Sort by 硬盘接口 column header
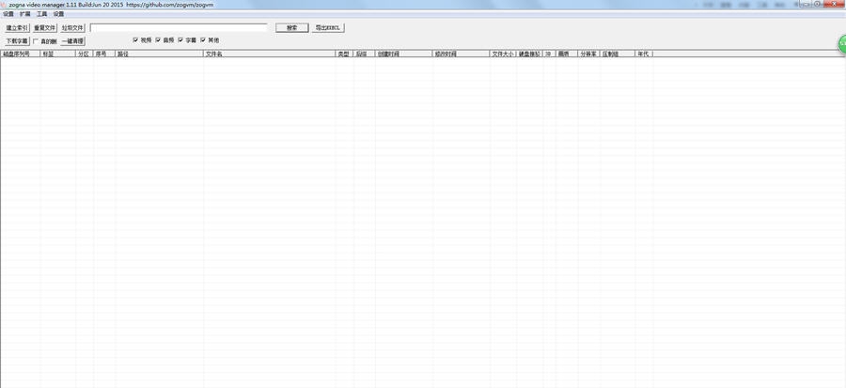Image resolution: width=846 pixels, height=388 pixels. coord(529,54)
